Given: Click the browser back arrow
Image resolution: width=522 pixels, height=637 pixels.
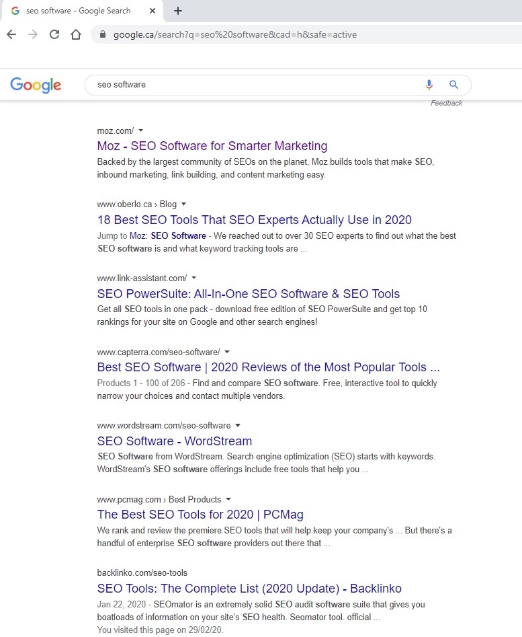Looking at the screenshot, I should click(11, 34).
